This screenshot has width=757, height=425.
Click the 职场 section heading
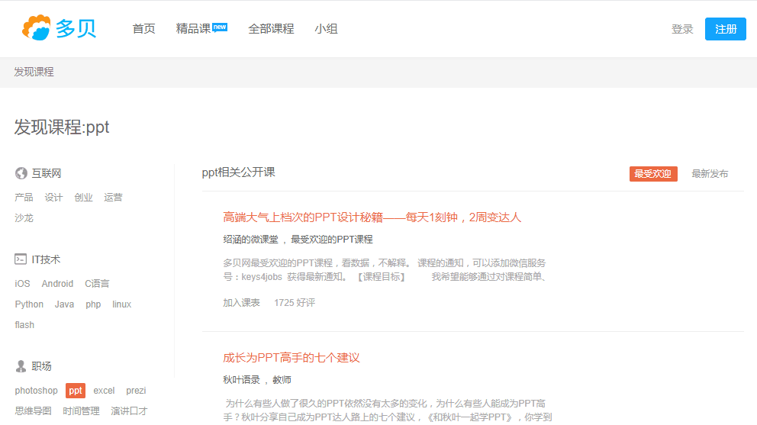click(41, 366)
